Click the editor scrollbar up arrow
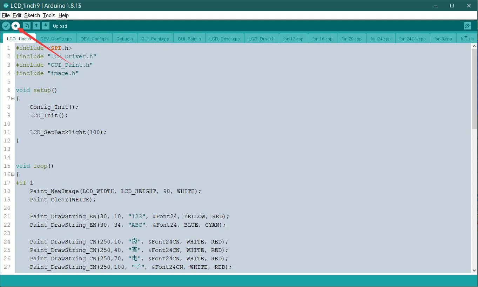The image size is (478, 287). pos(474,46)
